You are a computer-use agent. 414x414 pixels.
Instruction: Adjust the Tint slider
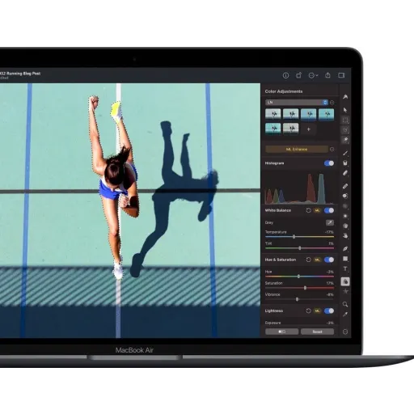[299, 248]
